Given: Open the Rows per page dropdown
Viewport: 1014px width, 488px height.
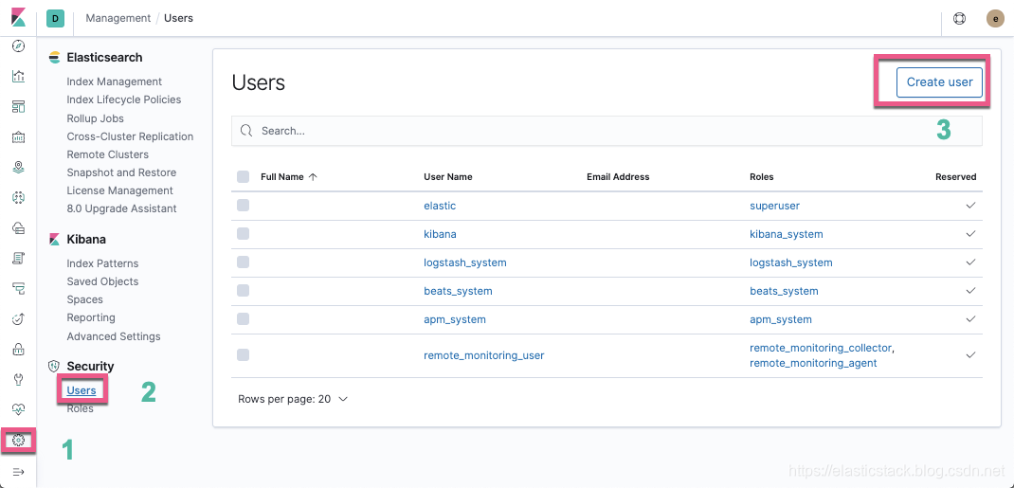Looking at the screenshot, I should [293, 399].
